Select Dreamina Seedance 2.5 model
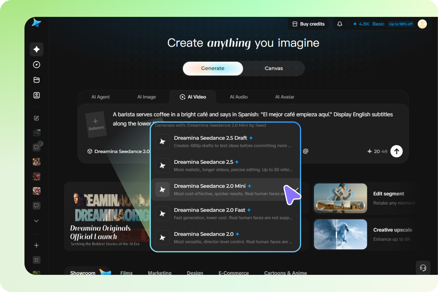The image size is (438, 292). click(x=225, y=165)
